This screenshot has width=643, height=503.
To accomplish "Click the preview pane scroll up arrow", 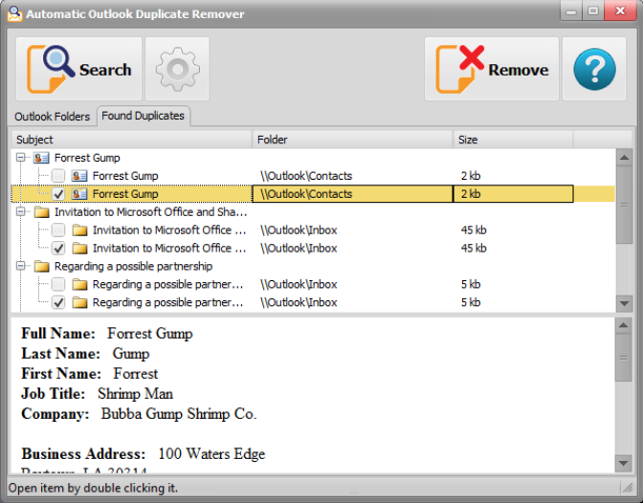I will pyautogui.click(x=623, y=325).
